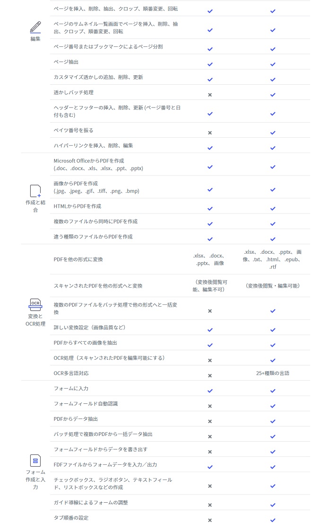The height and width of the screenshot is (524, 331).
Task: Click the ハイパーリンクを挿入、削除、編集 row label
Action: 94,145
